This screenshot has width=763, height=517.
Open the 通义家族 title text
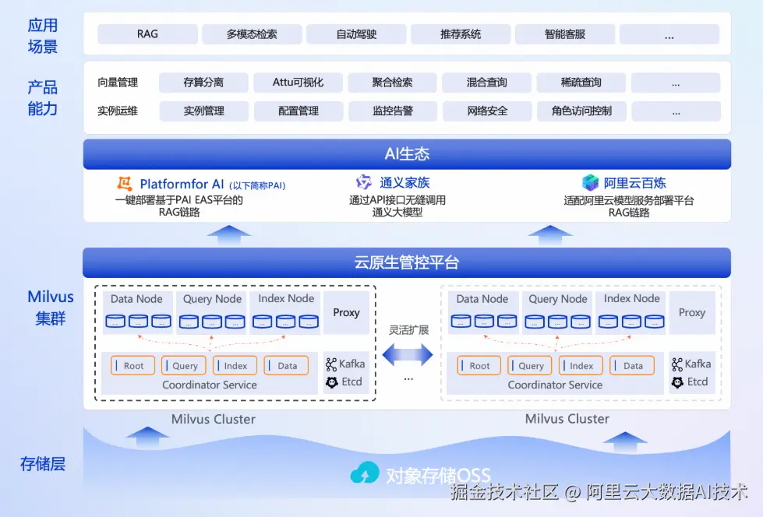pyautogui.click(x=404, y=183)
